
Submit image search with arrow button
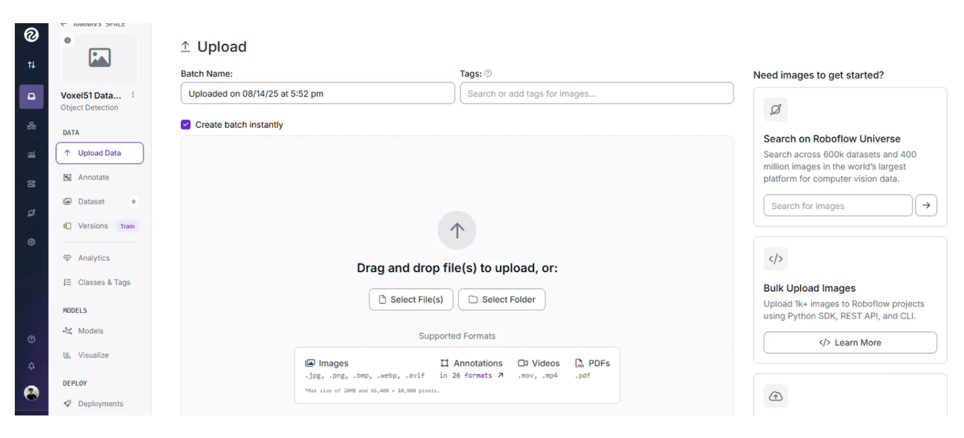(x=926, y=205)
